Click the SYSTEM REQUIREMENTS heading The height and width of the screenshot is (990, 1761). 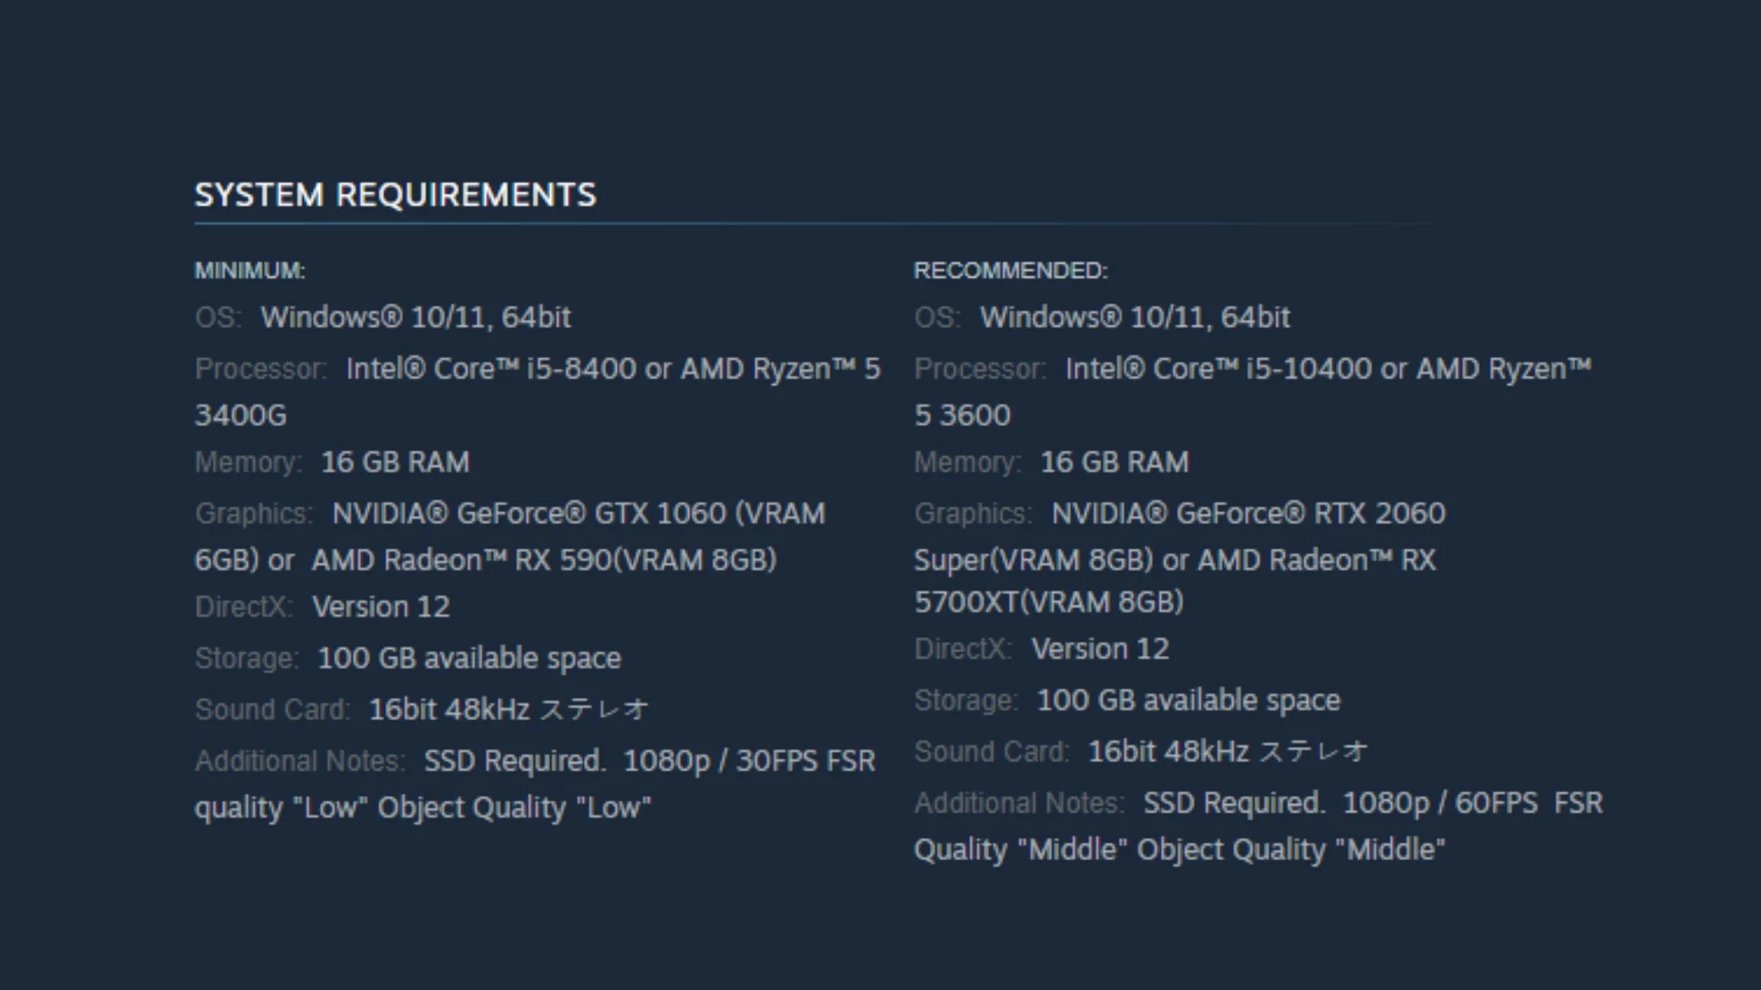395,195
